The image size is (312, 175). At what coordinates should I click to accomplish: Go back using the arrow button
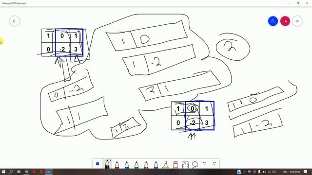coord(15,21)
